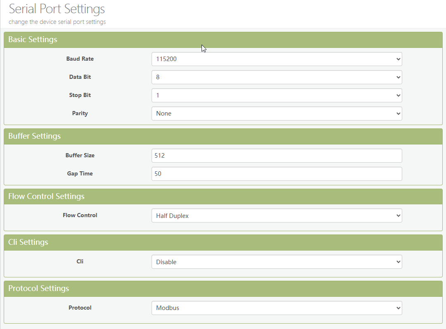Select the Flow Control Settings header
This screenshot has width=446, height=329.
46,196
